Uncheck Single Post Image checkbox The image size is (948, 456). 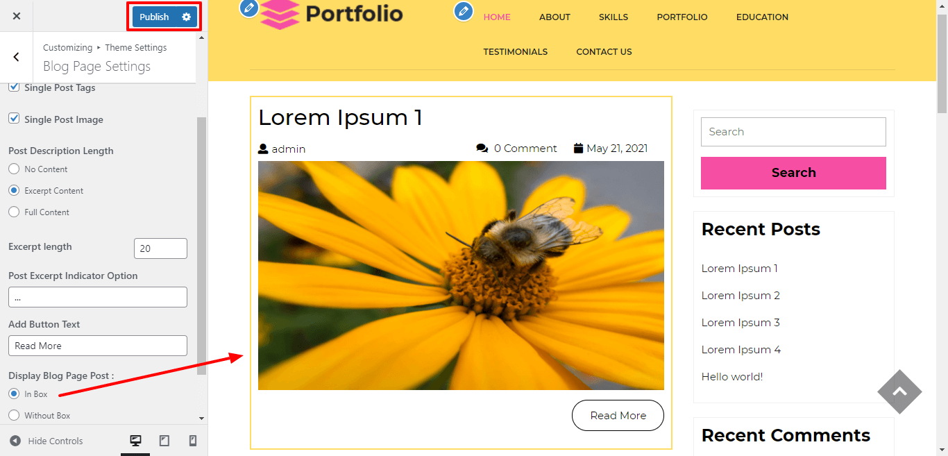[14, 119]
